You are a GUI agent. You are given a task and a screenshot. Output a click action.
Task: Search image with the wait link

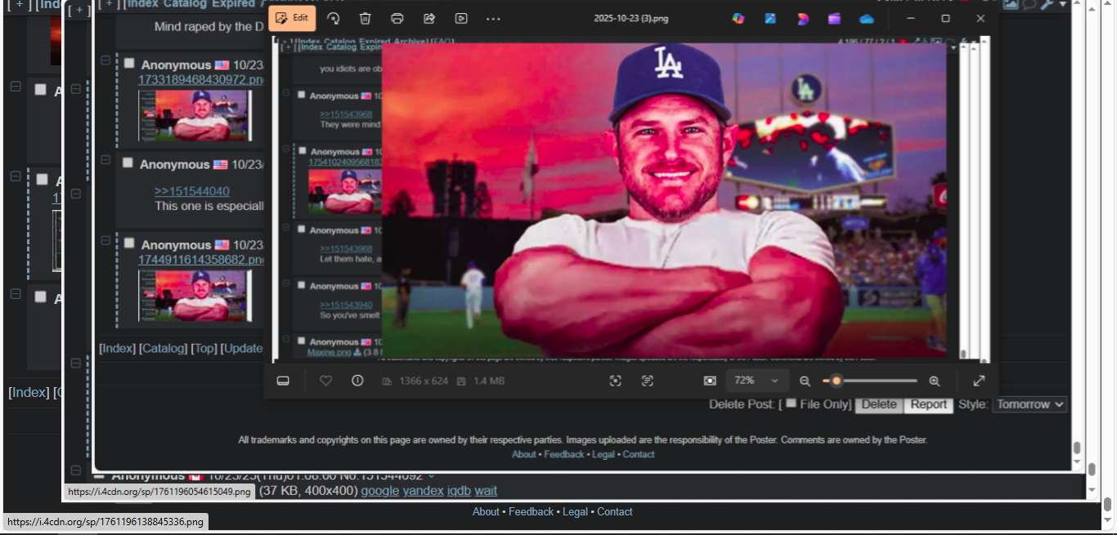pyautogui.click(x=486, y=491)
